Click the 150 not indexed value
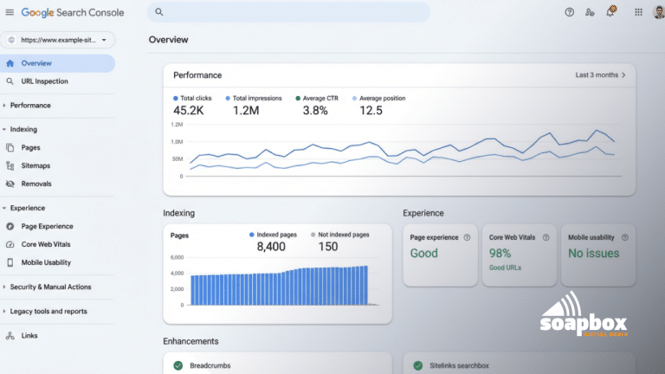The image size is (665, 374). [328, 247]
